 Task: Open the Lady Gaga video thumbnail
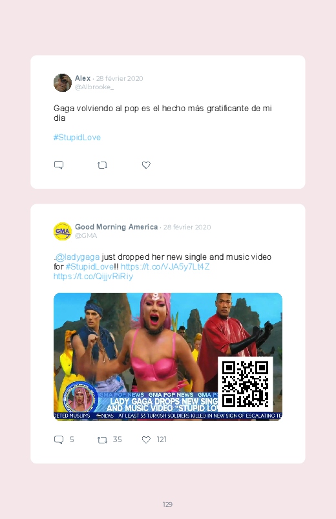coord(168,357)
